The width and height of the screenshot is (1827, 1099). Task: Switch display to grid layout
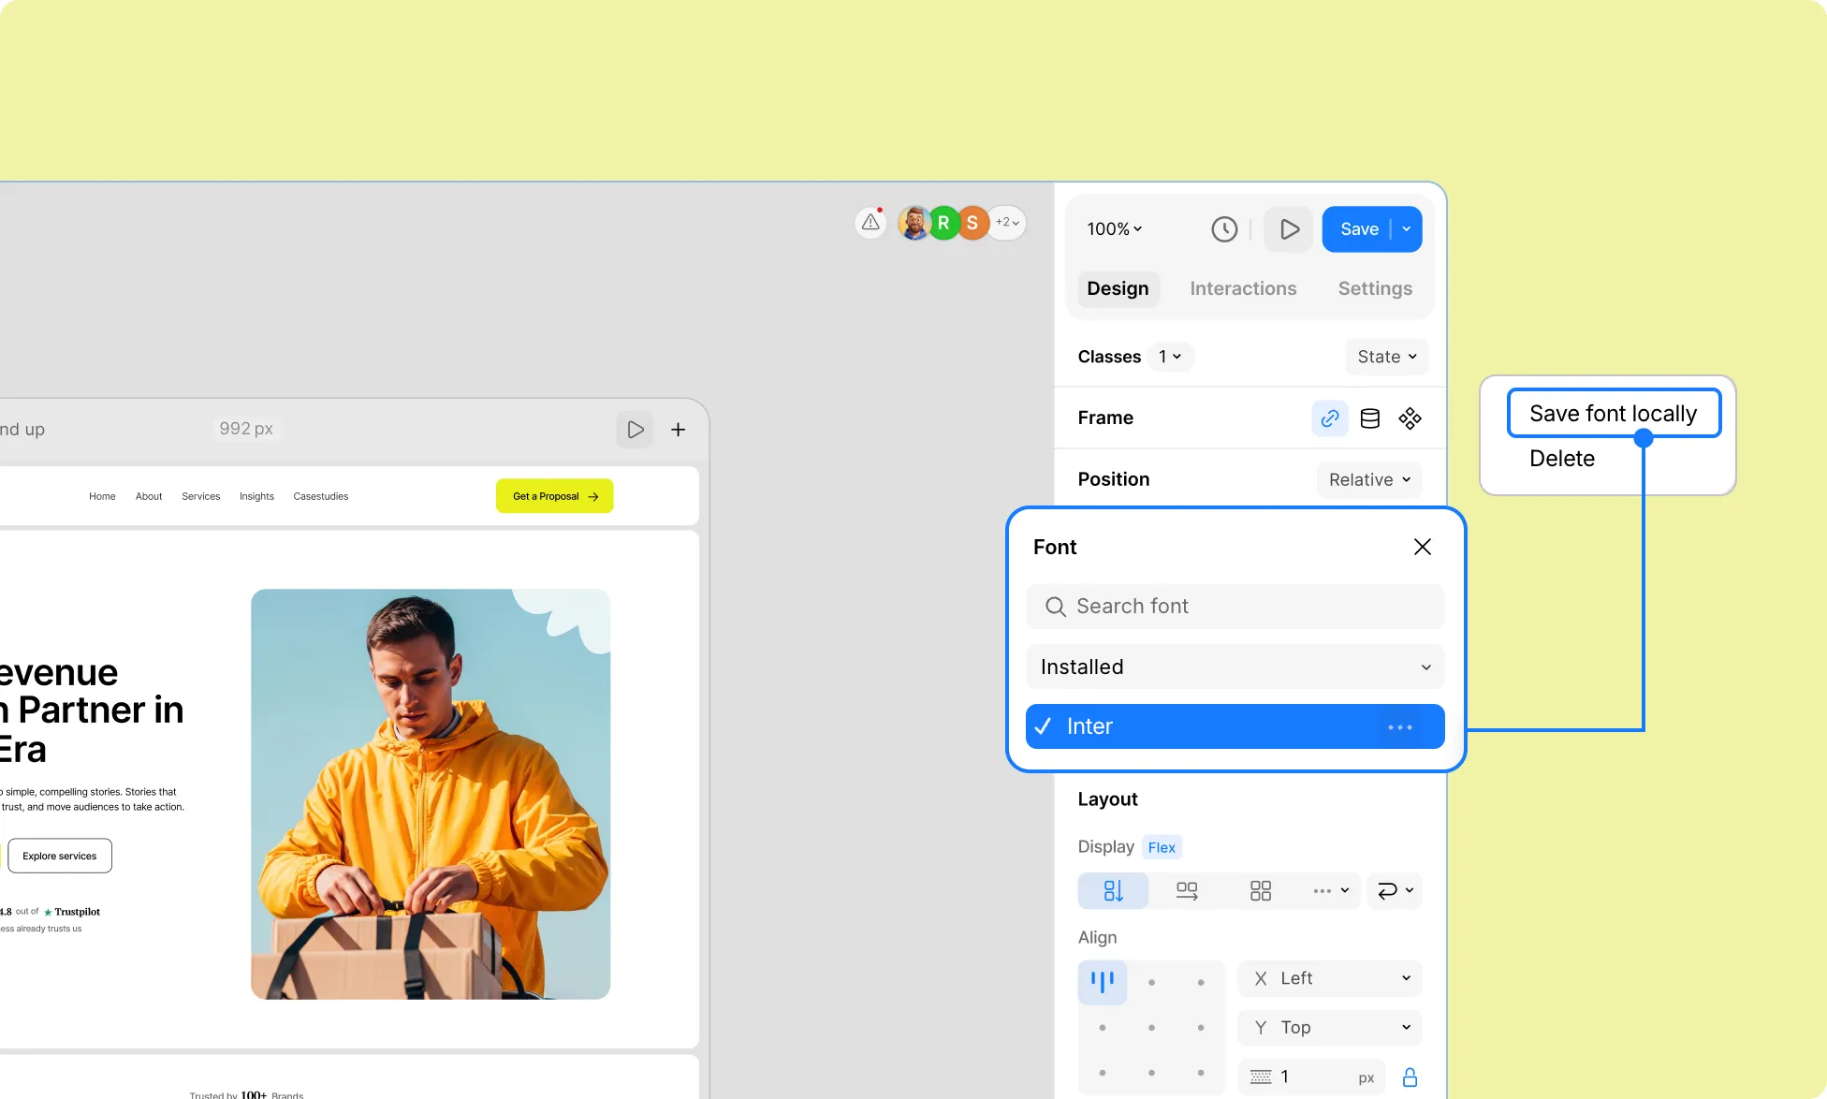tap(1261, 891)
